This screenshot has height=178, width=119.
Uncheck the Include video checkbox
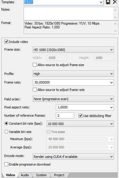[x=6, y=42]
